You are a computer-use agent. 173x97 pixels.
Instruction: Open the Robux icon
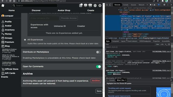(x=95, y=5)
